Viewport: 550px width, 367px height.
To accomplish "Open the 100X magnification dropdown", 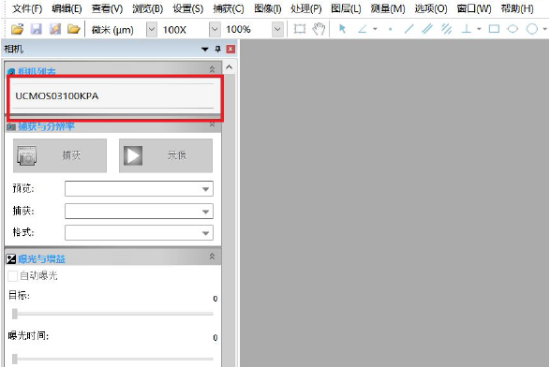I will (215, 29).
